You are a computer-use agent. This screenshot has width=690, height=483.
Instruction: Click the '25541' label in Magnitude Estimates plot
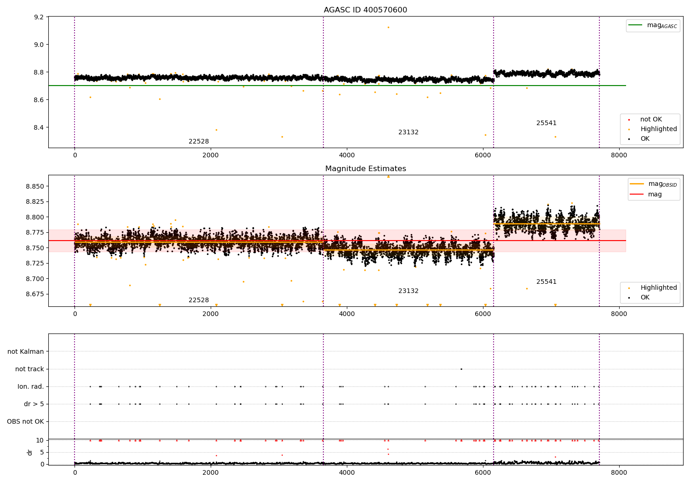(546, 282)
